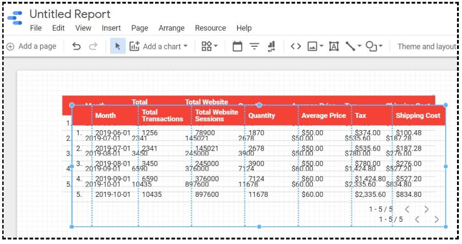Click the $834.80 shipping cell in row 5

409,195
